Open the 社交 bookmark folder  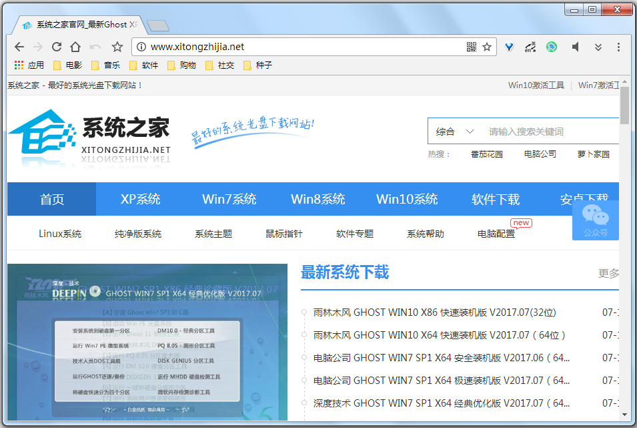coord(219,65)
